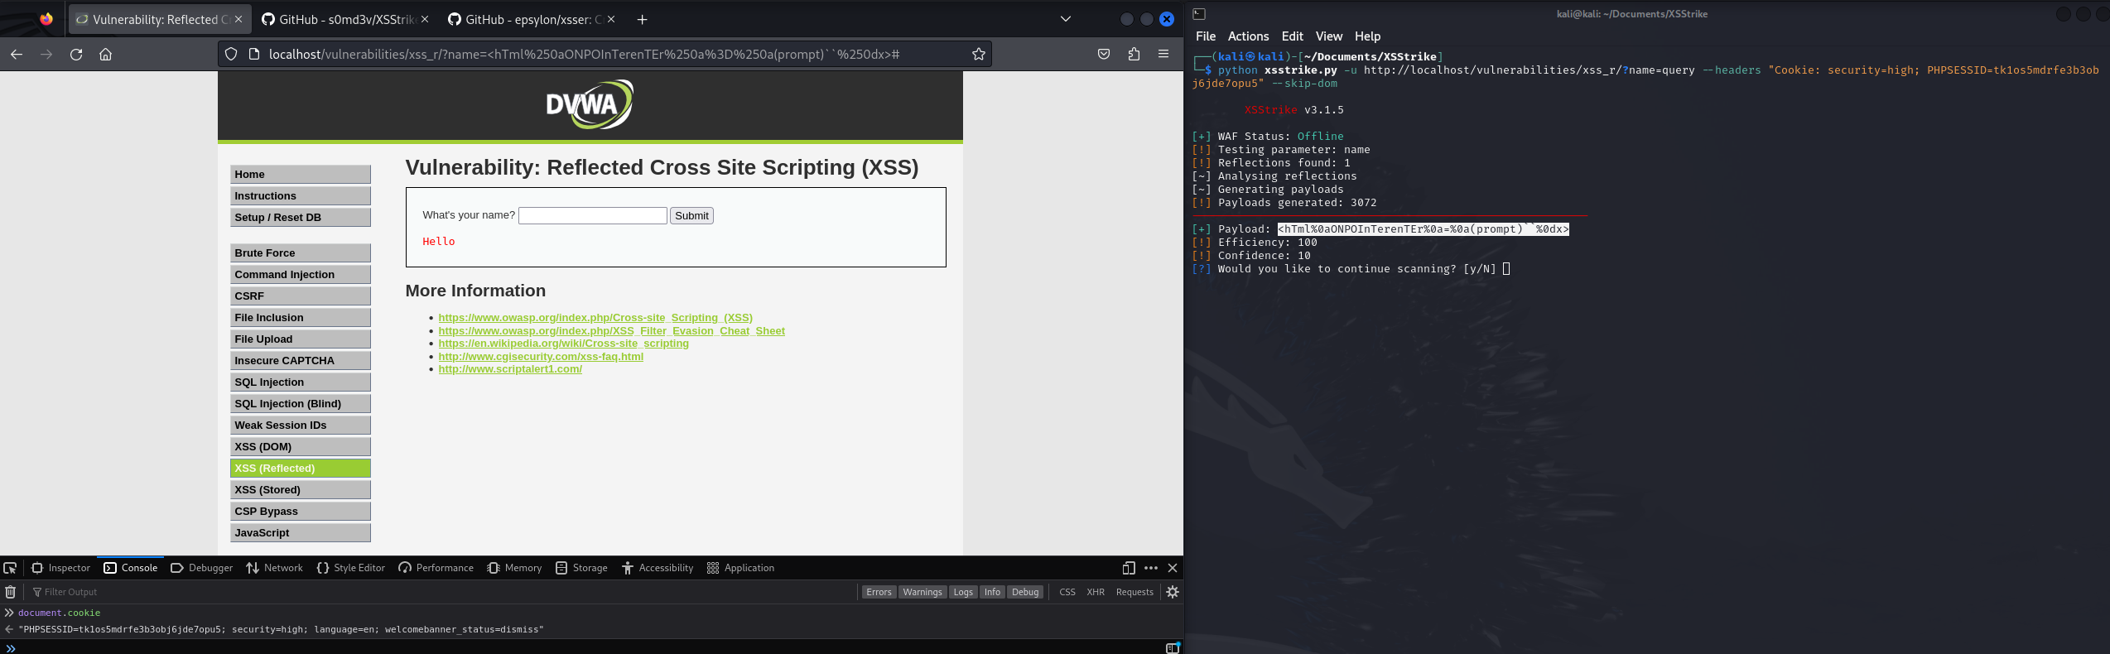This screenshot has width=2110, height=654.
Task: Open the Firefox extensions menu
Action: 1134,55
